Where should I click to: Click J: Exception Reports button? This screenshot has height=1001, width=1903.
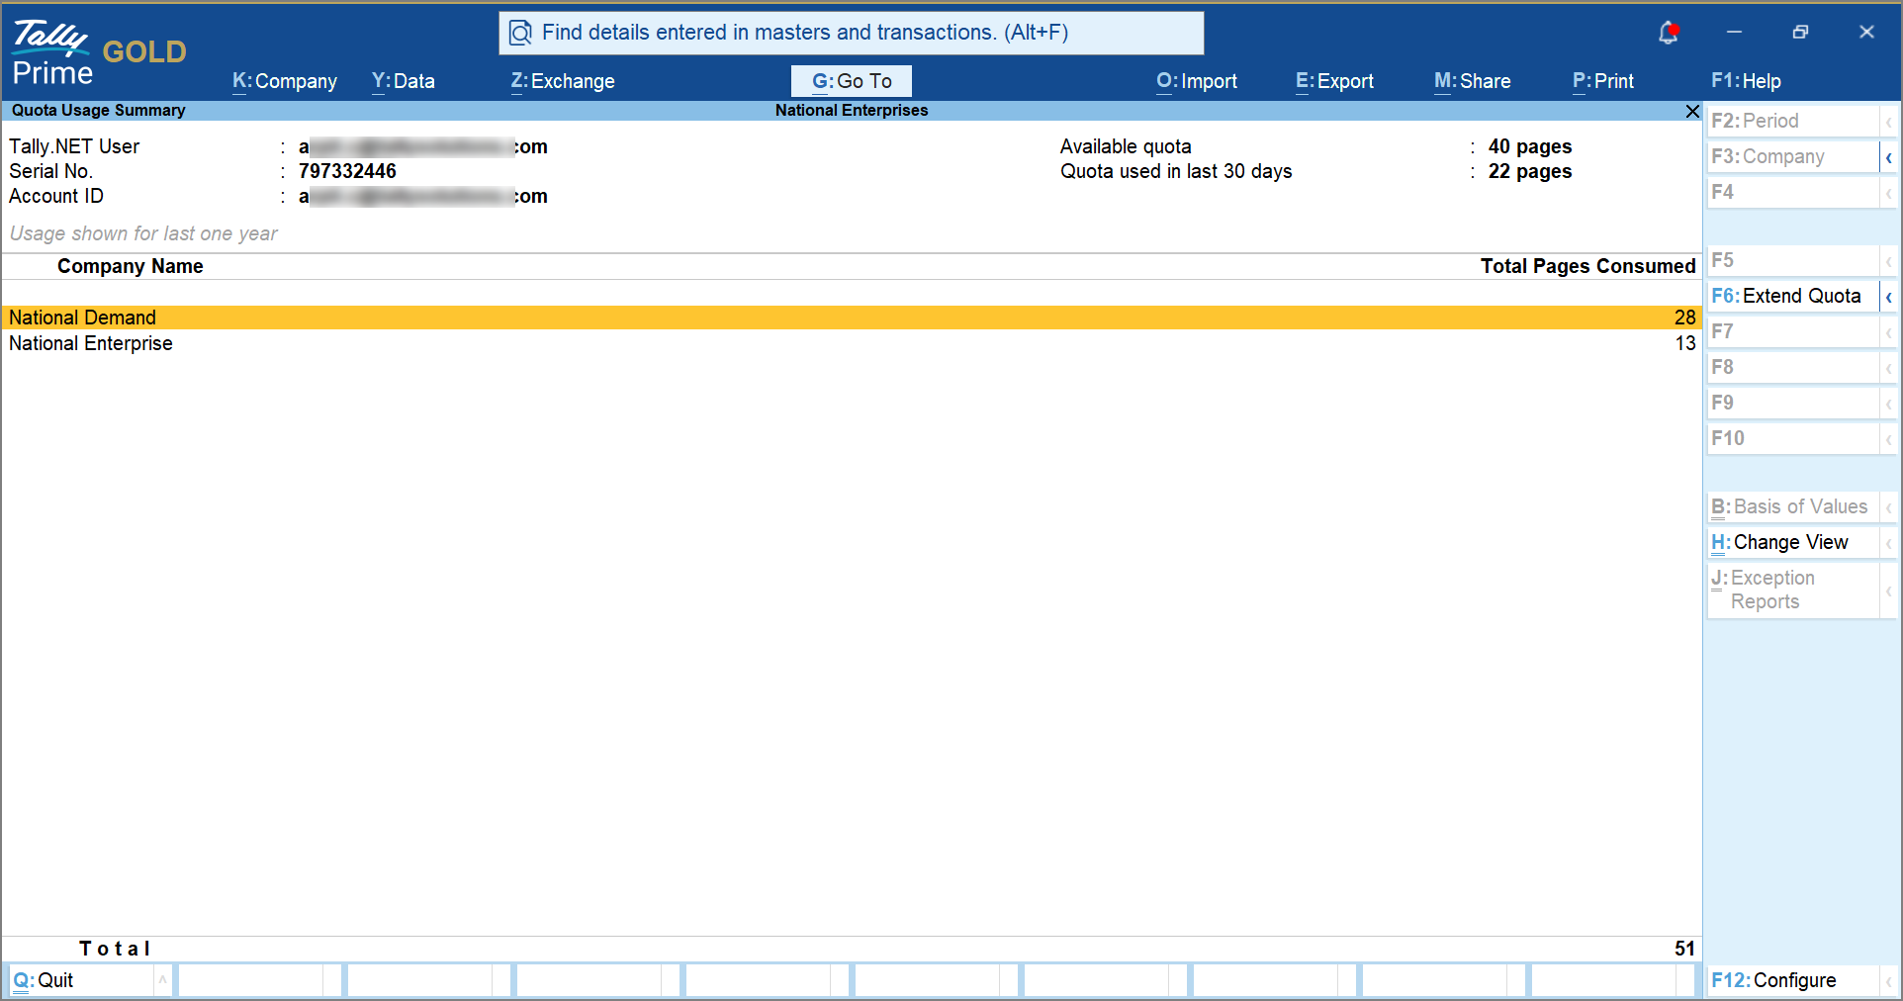[x=1792, y=590]
